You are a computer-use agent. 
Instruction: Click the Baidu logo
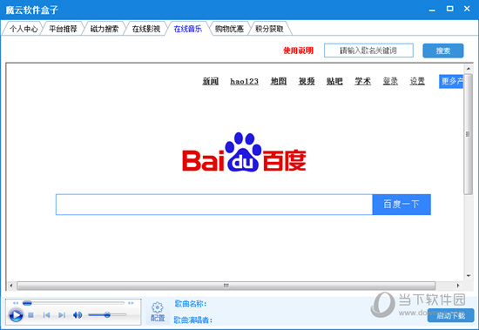tap(244, 152)
